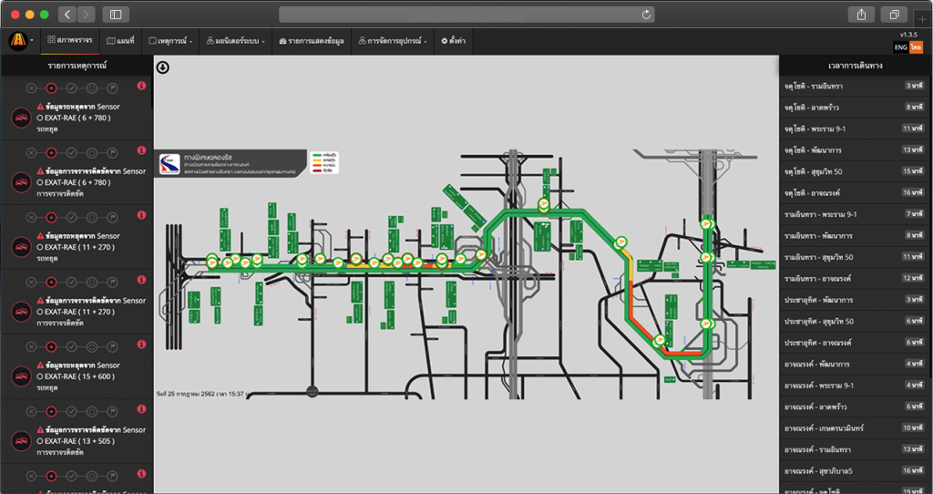
Task: Click the car icon of the 15 + 600 event
Action: 21,376
